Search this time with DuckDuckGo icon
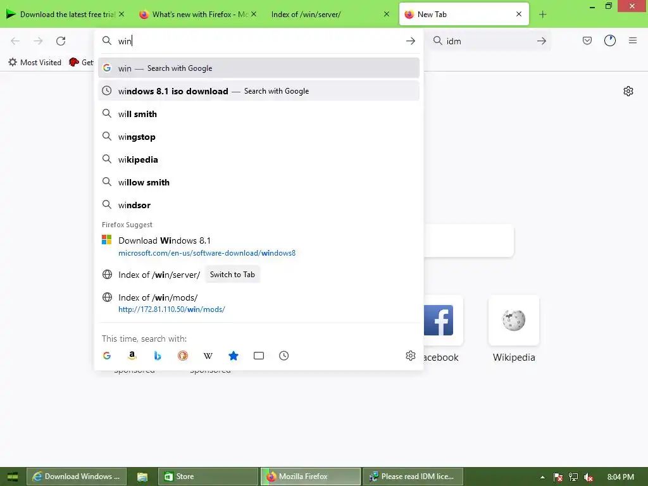The image size is (648, 486). click(x=183, y=356)
